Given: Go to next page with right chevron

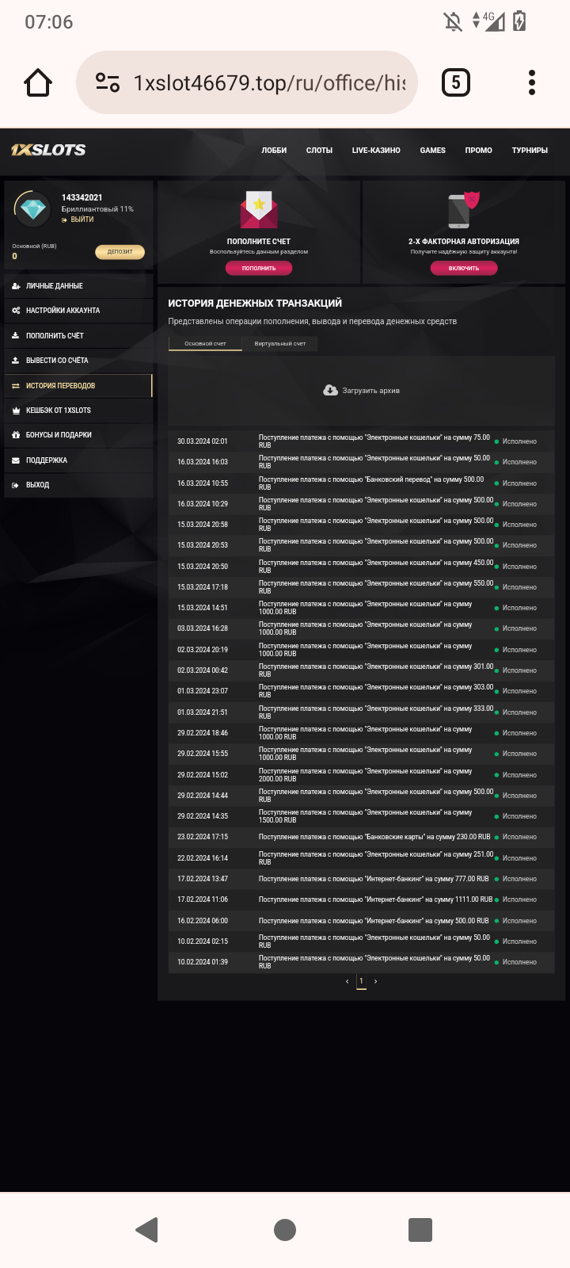Looking at the screenshot, I should click(x=375, y=982).
